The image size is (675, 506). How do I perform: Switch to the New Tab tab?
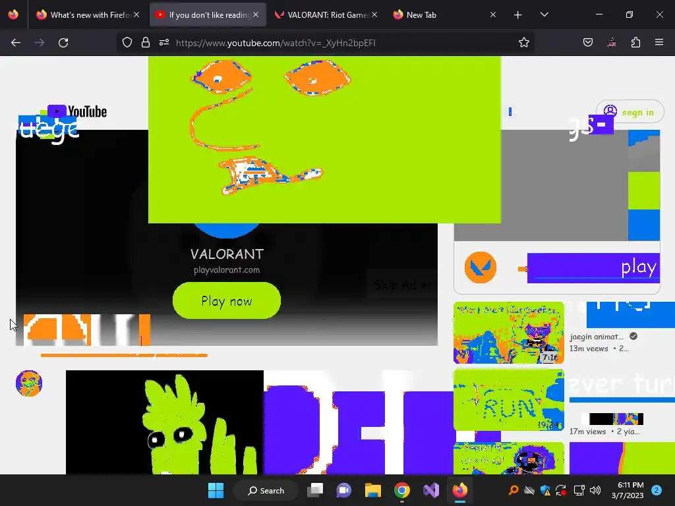[444, 14]
